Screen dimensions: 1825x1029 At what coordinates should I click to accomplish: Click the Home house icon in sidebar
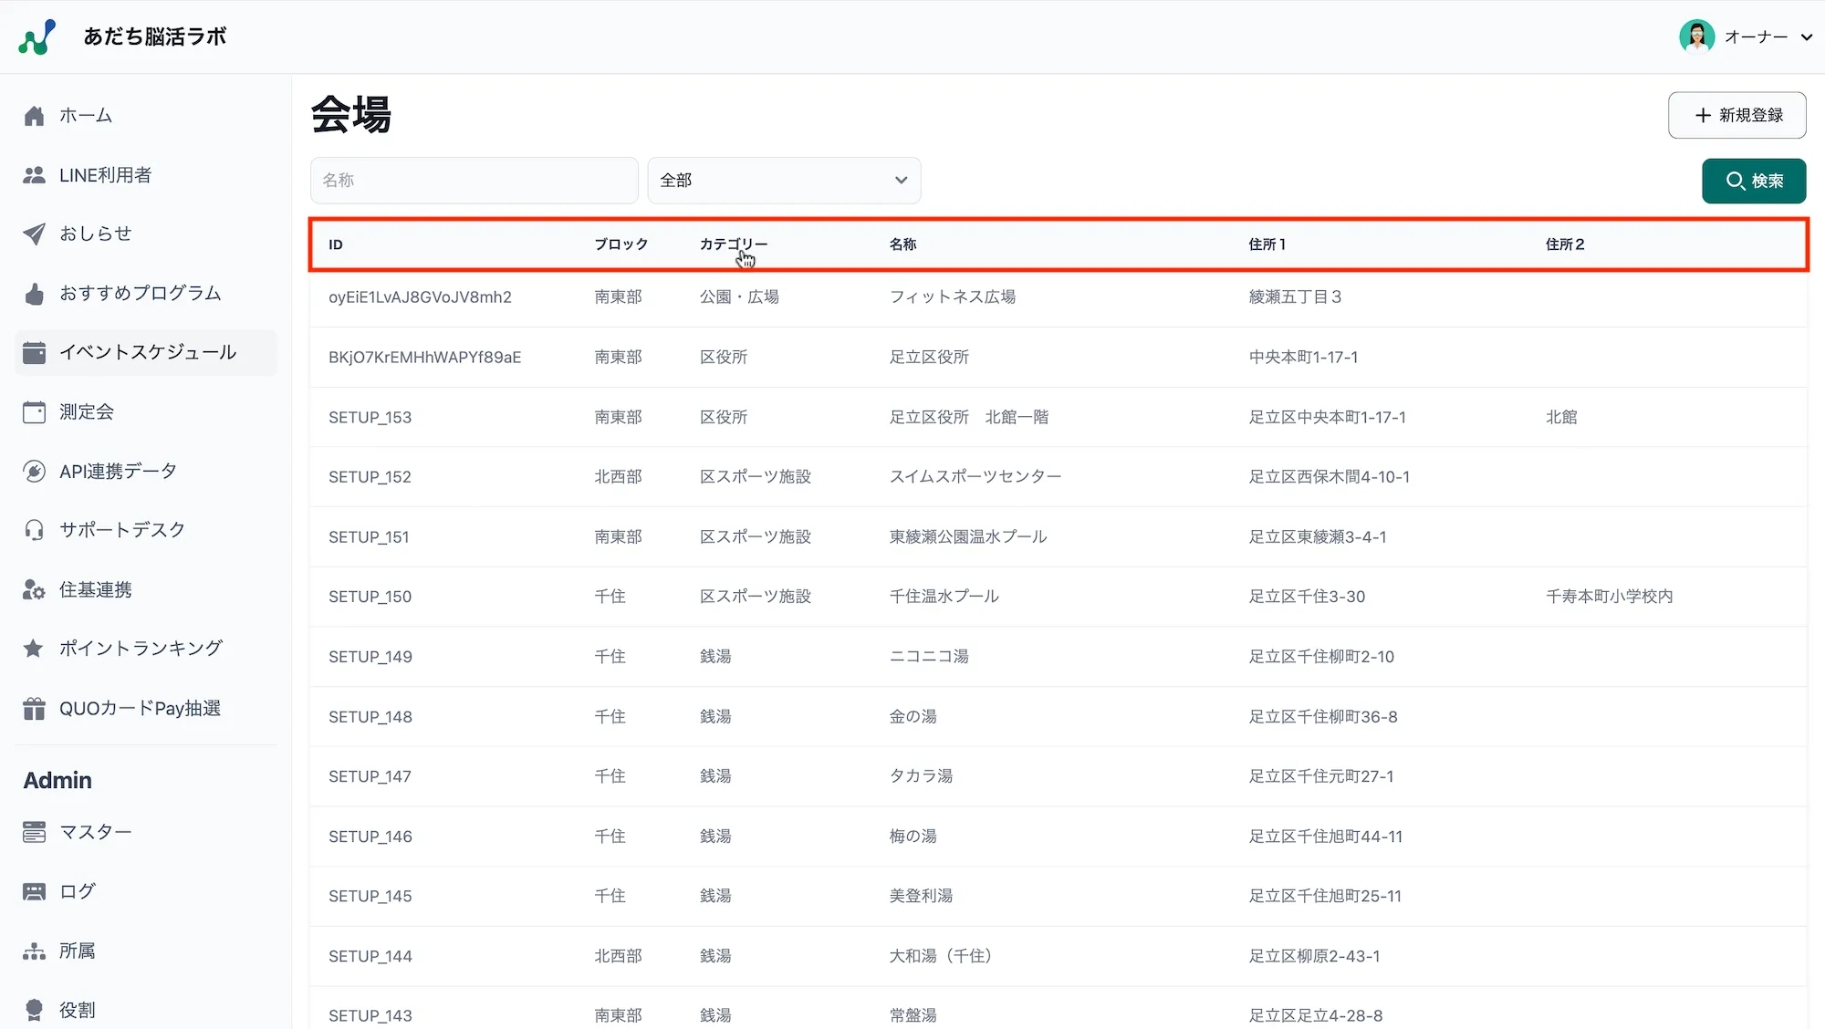[35, 116]
